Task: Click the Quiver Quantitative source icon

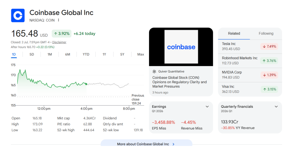Action: [154, 72]
